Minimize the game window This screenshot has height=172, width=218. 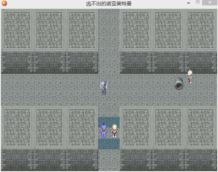point(189,3)
